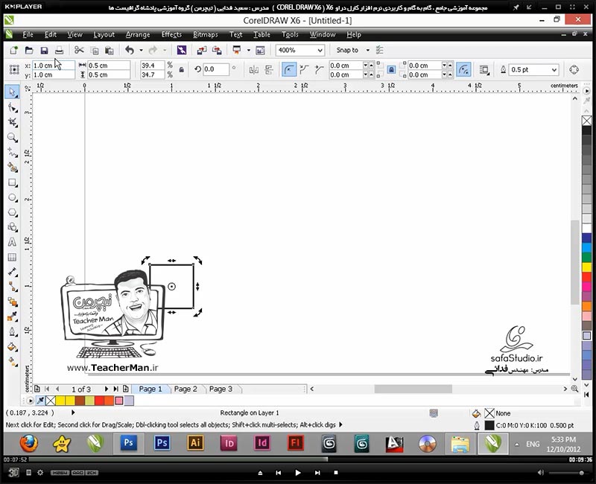
Task: Open the File menu
Action: click(x=28, y=34)
